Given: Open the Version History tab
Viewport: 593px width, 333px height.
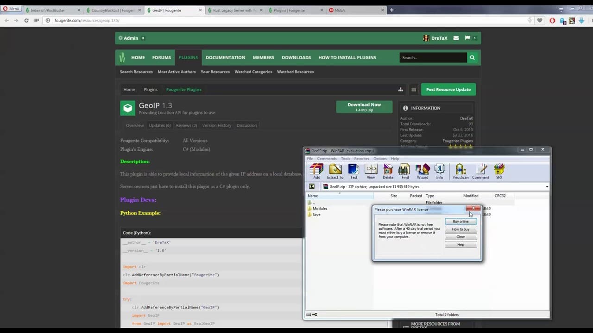Looking at the screenshot, I should (217, 125).
